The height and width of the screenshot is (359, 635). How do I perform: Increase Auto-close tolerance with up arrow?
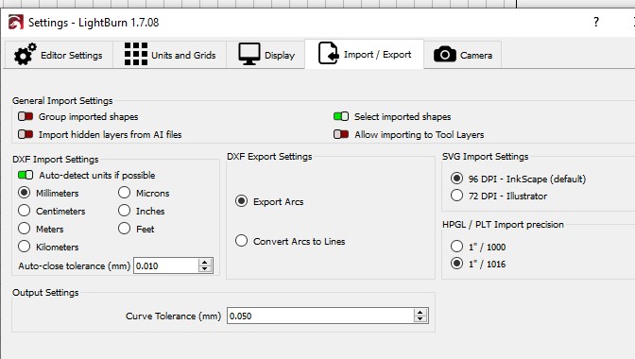click(x=205, y=263)
